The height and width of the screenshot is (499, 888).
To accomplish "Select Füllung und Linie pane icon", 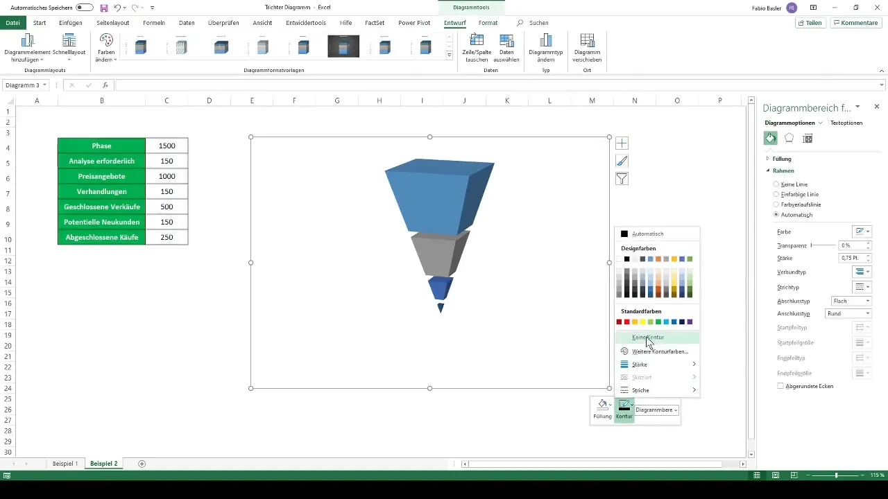I will coord(771,139).
